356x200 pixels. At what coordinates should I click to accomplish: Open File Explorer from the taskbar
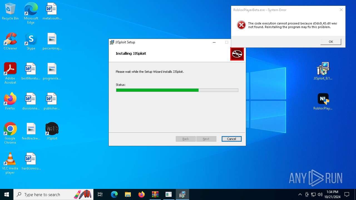pyautogui.click(x=128, y=194)
